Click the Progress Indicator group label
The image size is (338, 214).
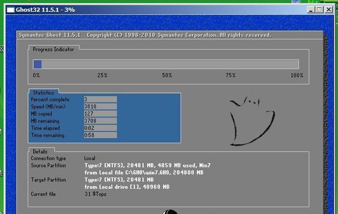coord(53,49)
